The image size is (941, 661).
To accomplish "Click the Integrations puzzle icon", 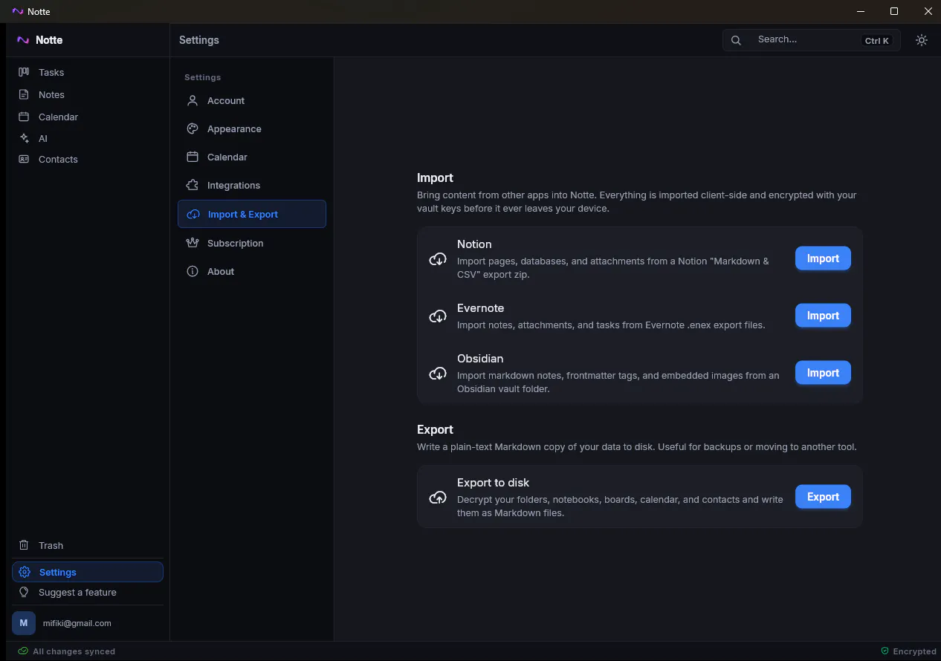I will click(193, 185).
